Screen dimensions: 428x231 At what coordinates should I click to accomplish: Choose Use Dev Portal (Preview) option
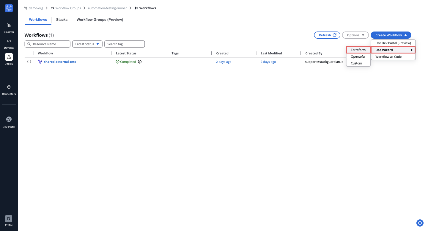(393, 43)
